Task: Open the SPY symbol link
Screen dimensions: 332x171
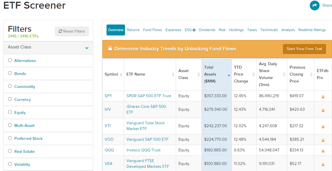Action: pyautogui.click(x=108, y=96)
